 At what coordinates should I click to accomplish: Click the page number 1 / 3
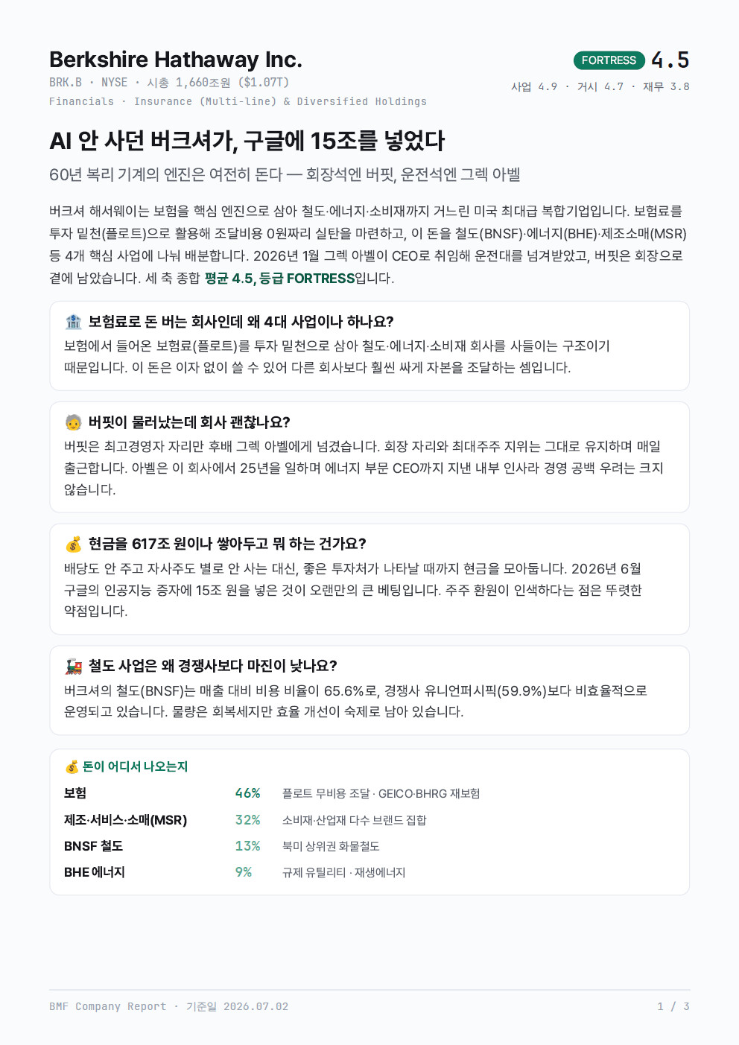[x=673, y=1006]
